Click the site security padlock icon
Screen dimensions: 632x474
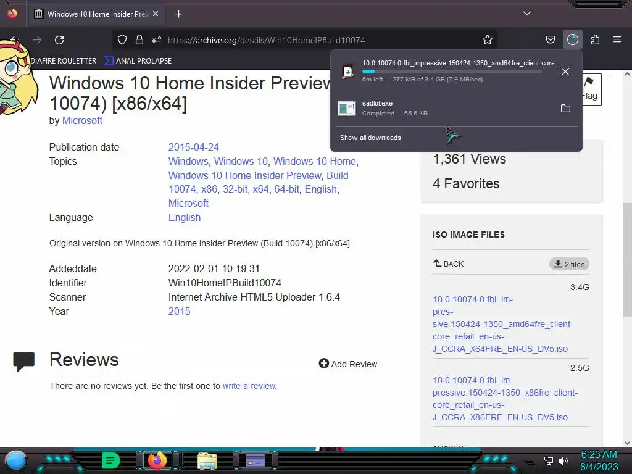point(139,39)
